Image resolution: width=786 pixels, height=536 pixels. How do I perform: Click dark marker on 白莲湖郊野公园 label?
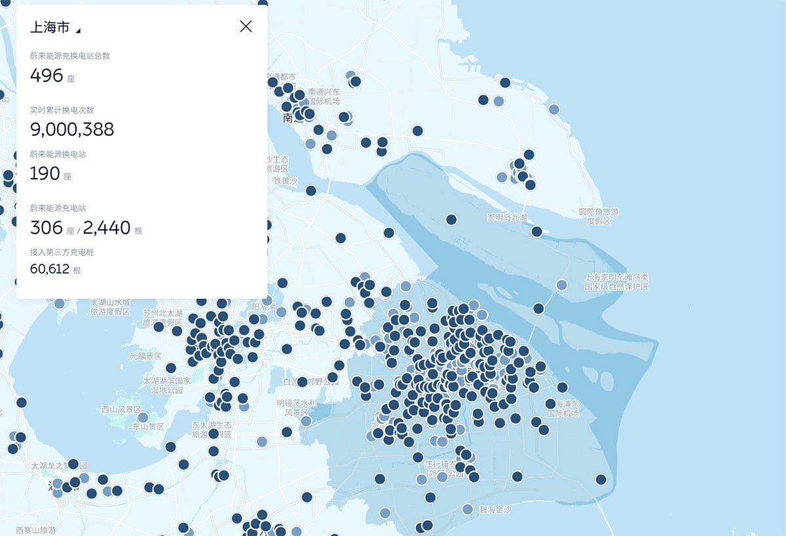(x=302, y=382)
